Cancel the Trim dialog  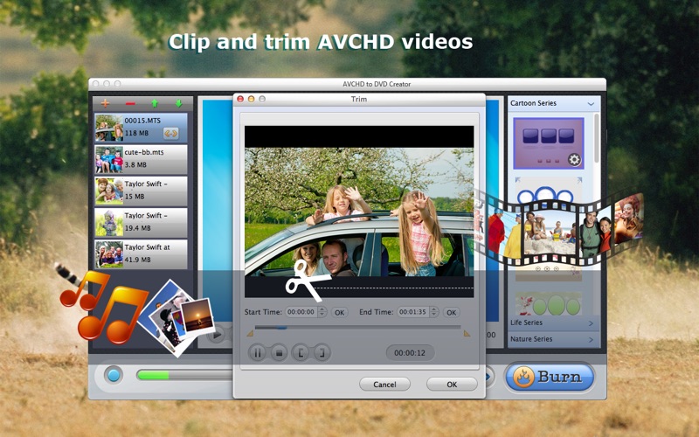[384, 385]
